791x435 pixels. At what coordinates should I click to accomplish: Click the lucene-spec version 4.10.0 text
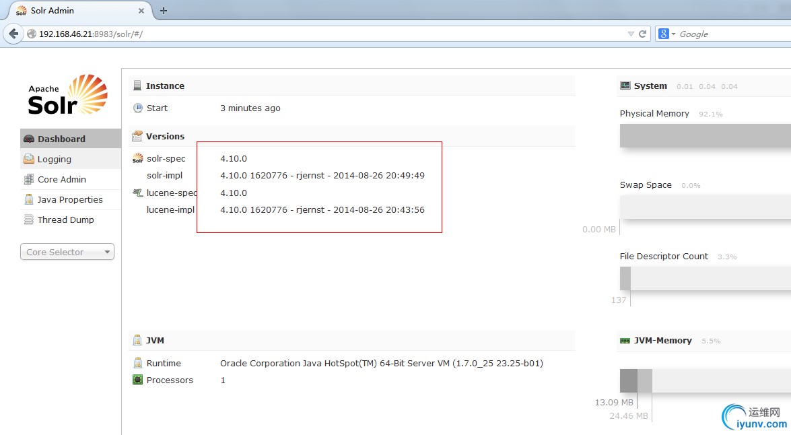(x=234, y=193)
